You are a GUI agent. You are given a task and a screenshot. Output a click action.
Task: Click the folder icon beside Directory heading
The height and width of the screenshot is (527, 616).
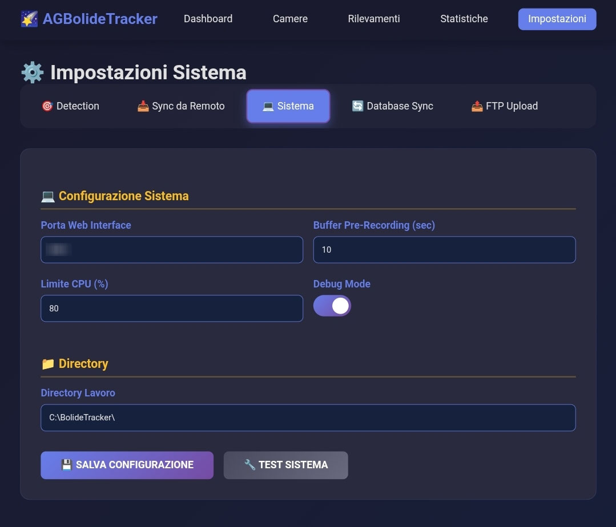pos(48,364)
